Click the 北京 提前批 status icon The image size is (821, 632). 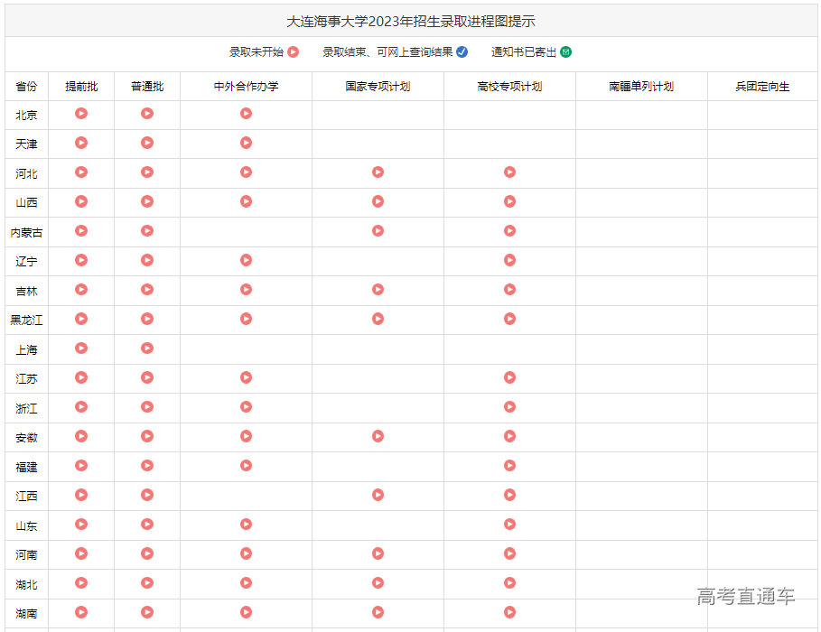[80, 113]
